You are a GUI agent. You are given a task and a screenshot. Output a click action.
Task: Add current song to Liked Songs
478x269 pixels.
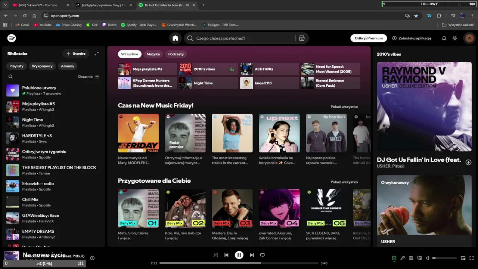pyautogui.click(x=92, y=258)
